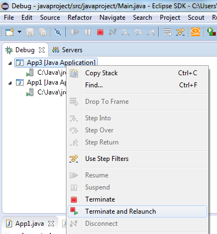Open the New dropdown arrow in toolbar
The width and height of the screenshot is (217, 234).
coord(19,32)
